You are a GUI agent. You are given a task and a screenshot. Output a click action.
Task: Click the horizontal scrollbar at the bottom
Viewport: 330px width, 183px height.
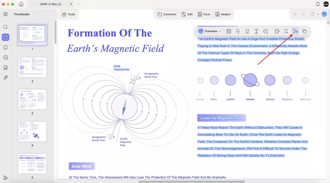pyautogui.click(x=192, y=181)
